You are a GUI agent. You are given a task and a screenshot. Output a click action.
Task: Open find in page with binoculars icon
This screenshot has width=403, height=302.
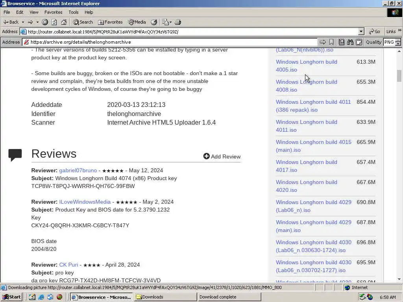350,42
